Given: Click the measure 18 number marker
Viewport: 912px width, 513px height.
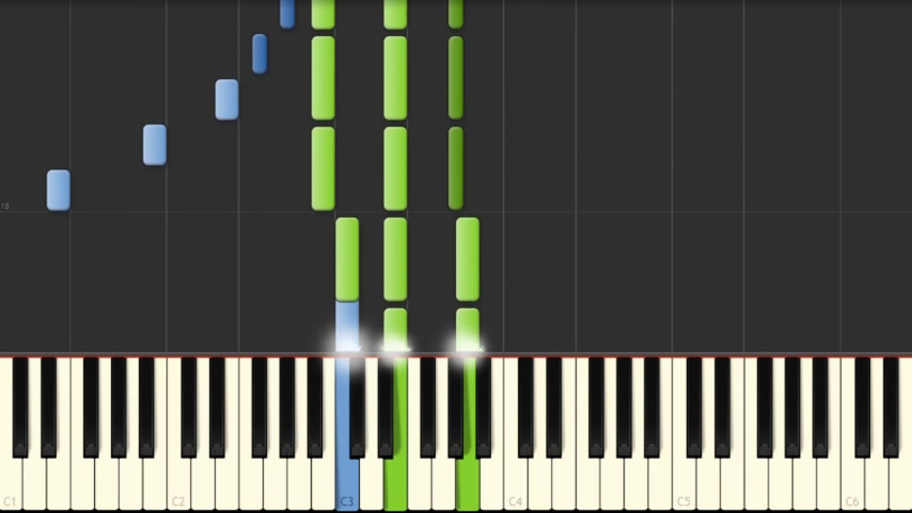Looking at the screenshot, I should pyautogui.click(x=6, y=206).
